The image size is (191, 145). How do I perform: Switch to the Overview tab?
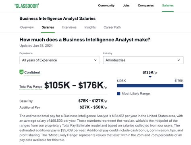pos(27,27)
